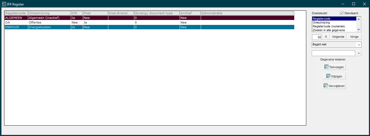The image size is (370, 136).
Task: Click the Verwijderen delete record button
Action: (334, 86)
